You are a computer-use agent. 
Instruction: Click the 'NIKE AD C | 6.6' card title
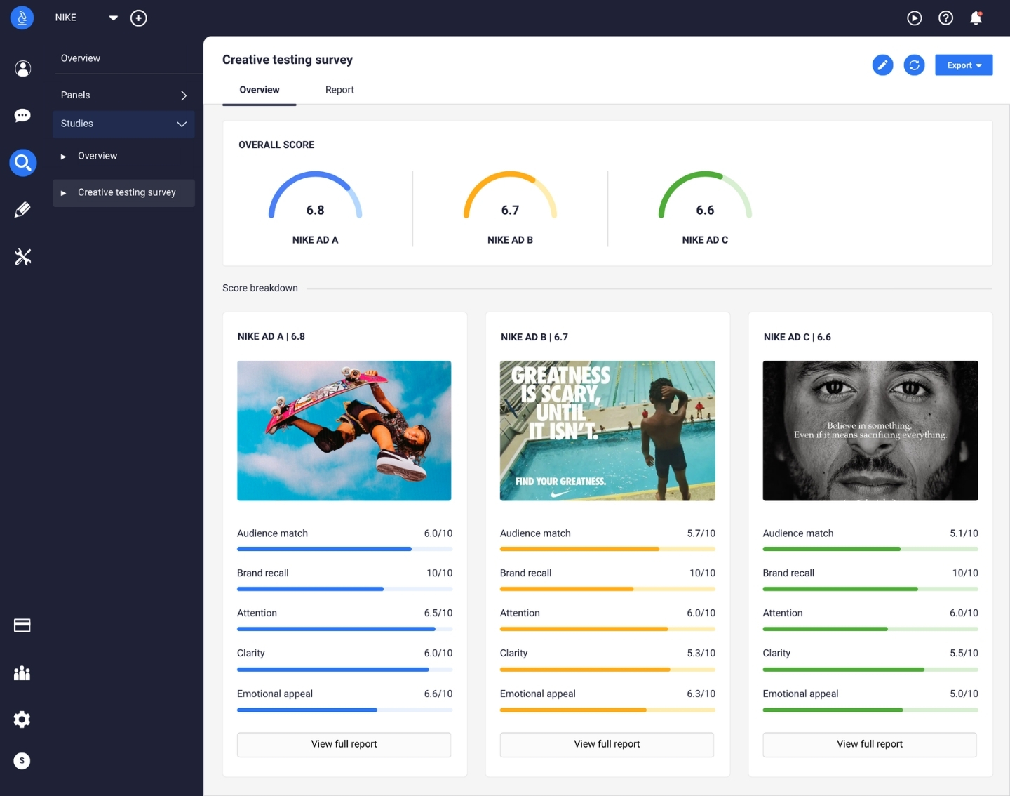tap(797, 338)
